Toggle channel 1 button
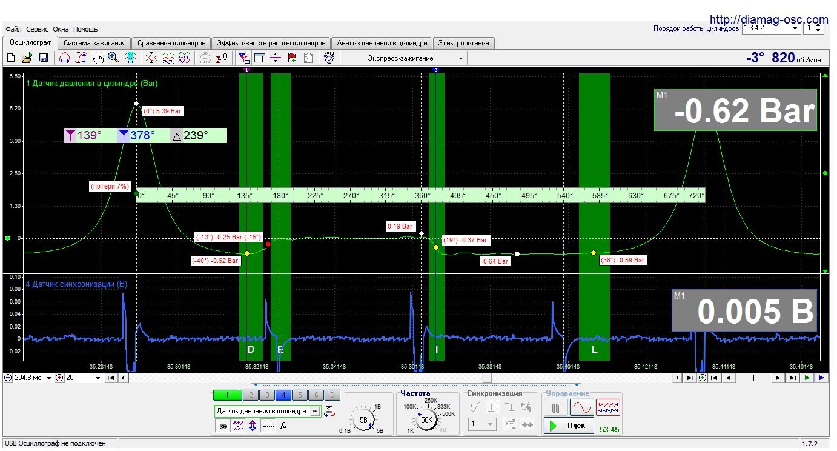The width and height of the screenshot is (837, 451). point(227,395)
